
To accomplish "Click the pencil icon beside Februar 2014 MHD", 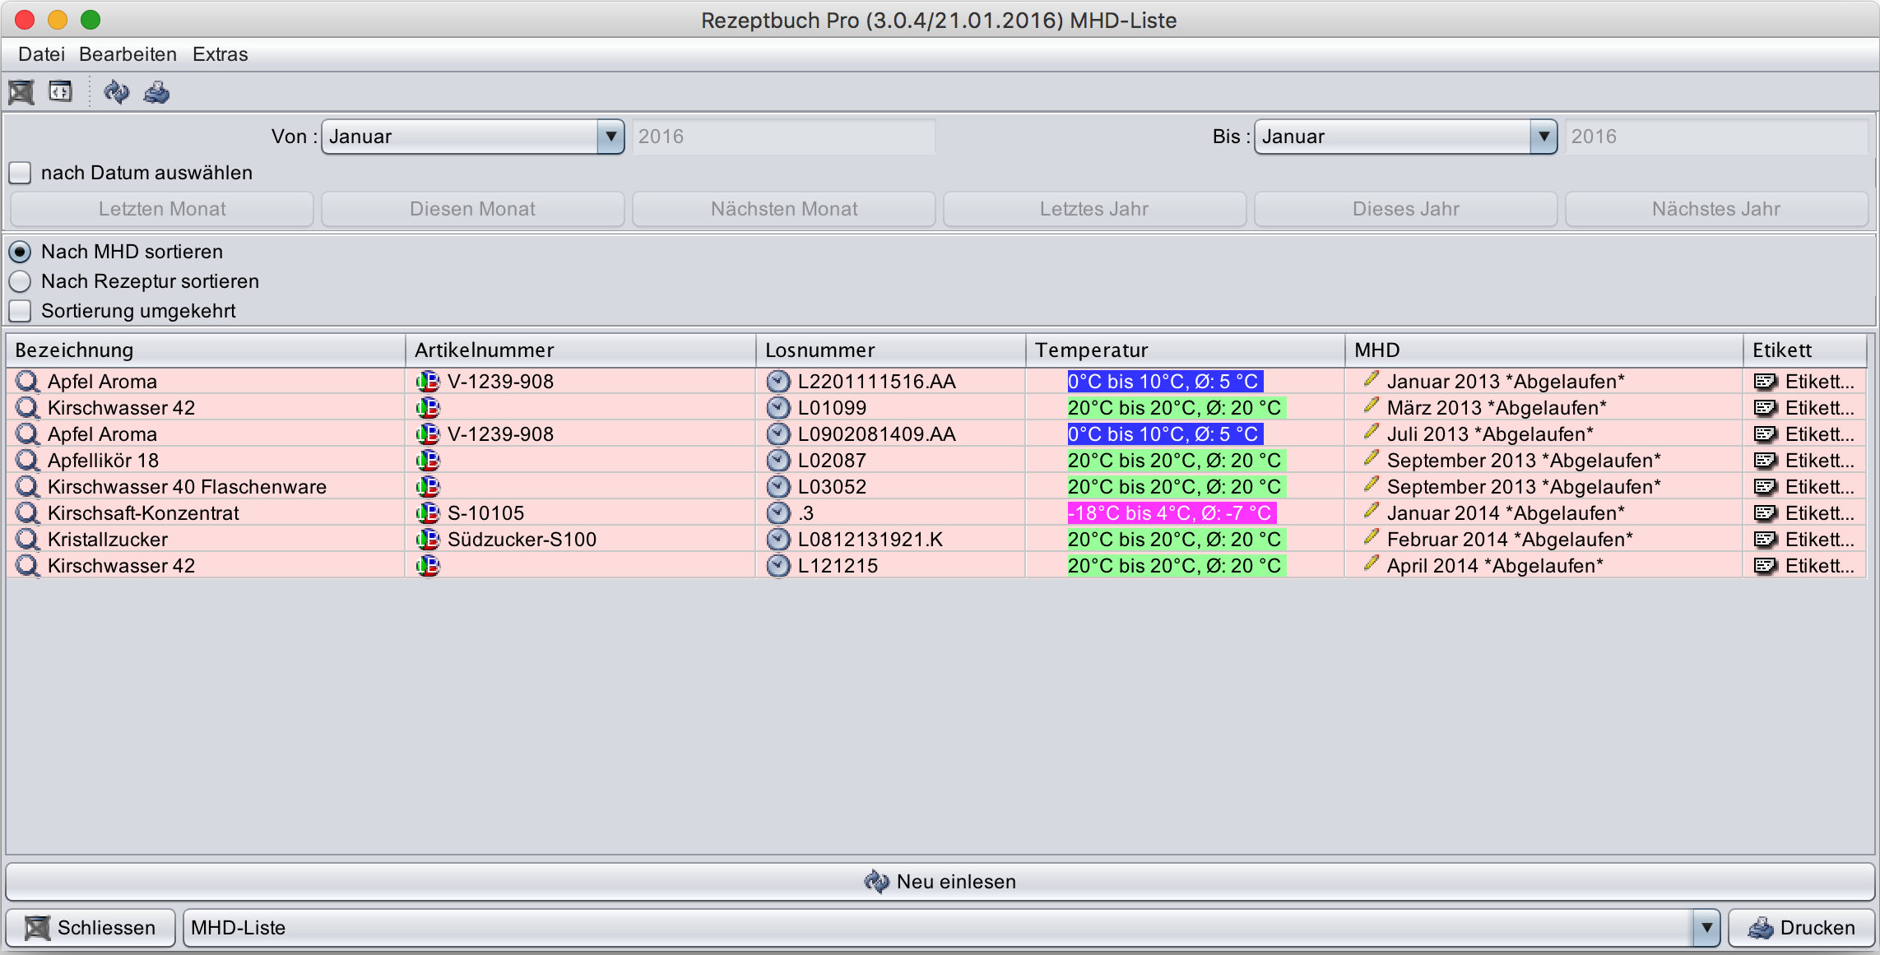I will 1371,538.
